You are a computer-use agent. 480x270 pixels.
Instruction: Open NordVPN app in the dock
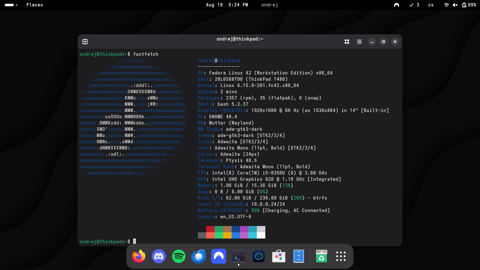(219, 256)
